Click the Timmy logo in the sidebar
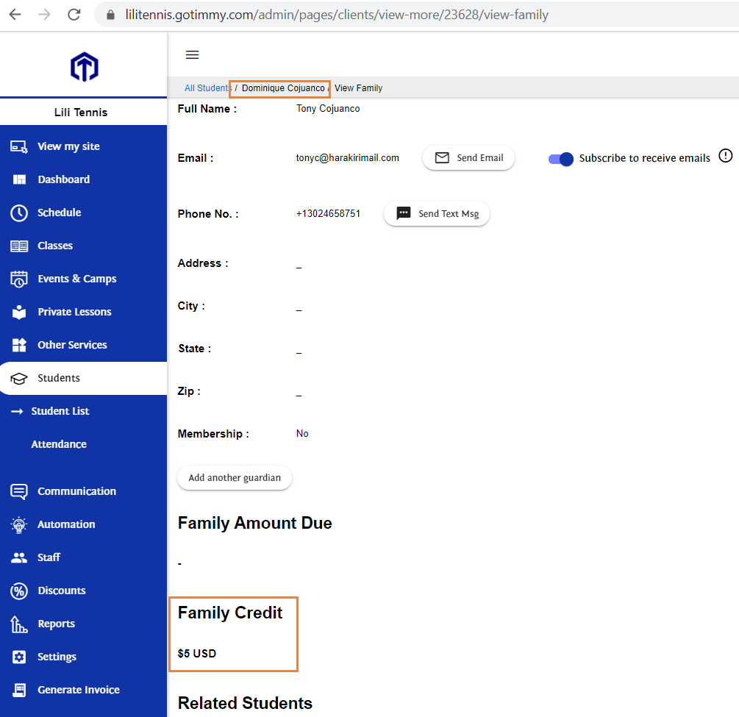739x717 pixels. [85, 67]
